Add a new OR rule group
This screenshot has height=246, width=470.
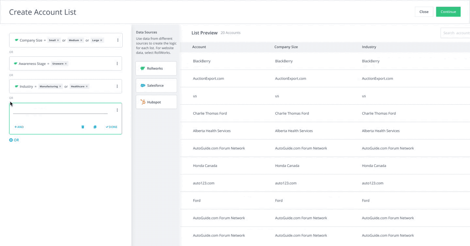coord(14,140)
